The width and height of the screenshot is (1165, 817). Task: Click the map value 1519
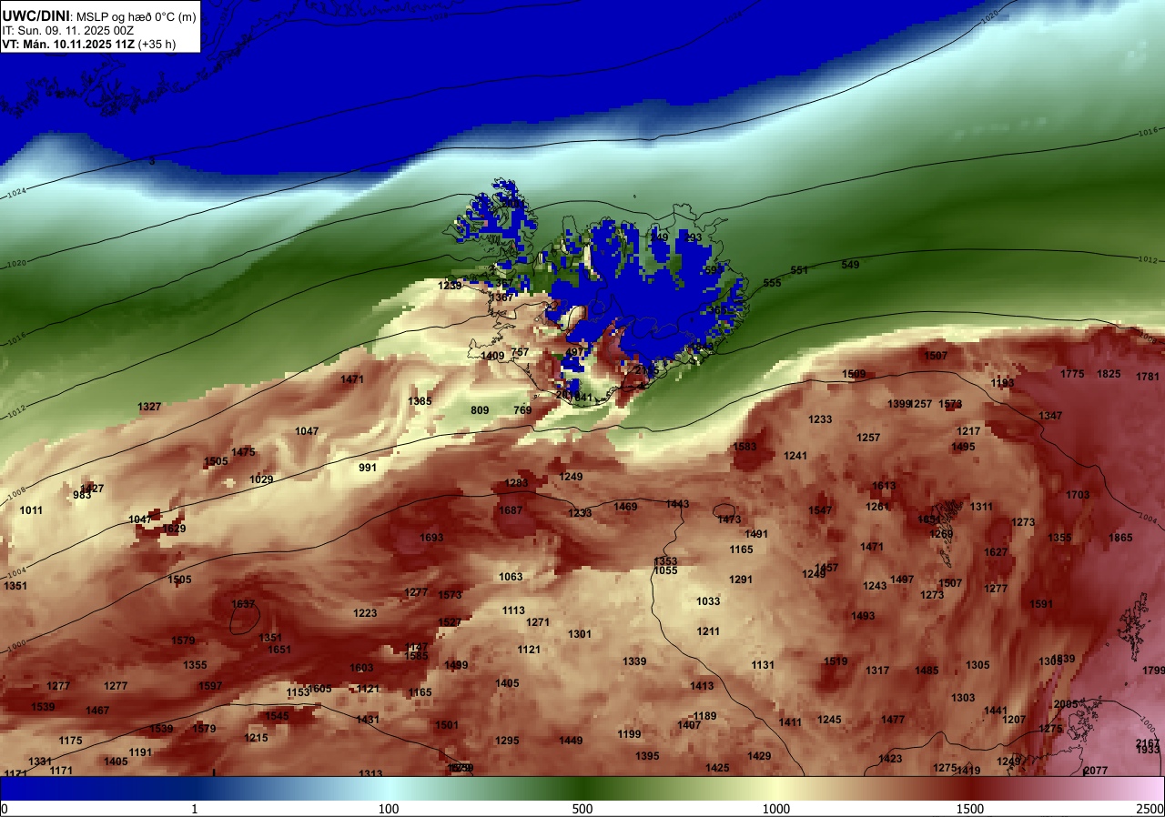click(x=836, y=661)
